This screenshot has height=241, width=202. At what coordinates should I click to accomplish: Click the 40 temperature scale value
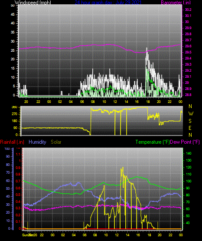pyautogui.click(x=188, y=223)
